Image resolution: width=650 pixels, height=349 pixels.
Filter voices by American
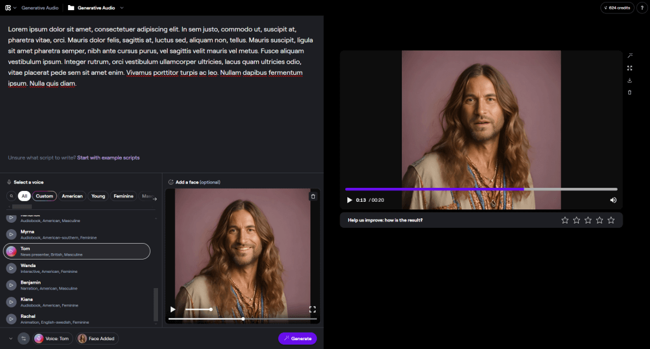(x=72, y=196)
